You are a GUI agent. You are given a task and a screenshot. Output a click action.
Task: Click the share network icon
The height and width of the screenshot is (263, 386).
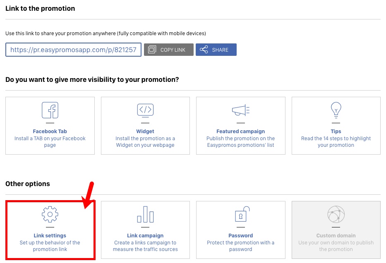click(x=204, y=50)
